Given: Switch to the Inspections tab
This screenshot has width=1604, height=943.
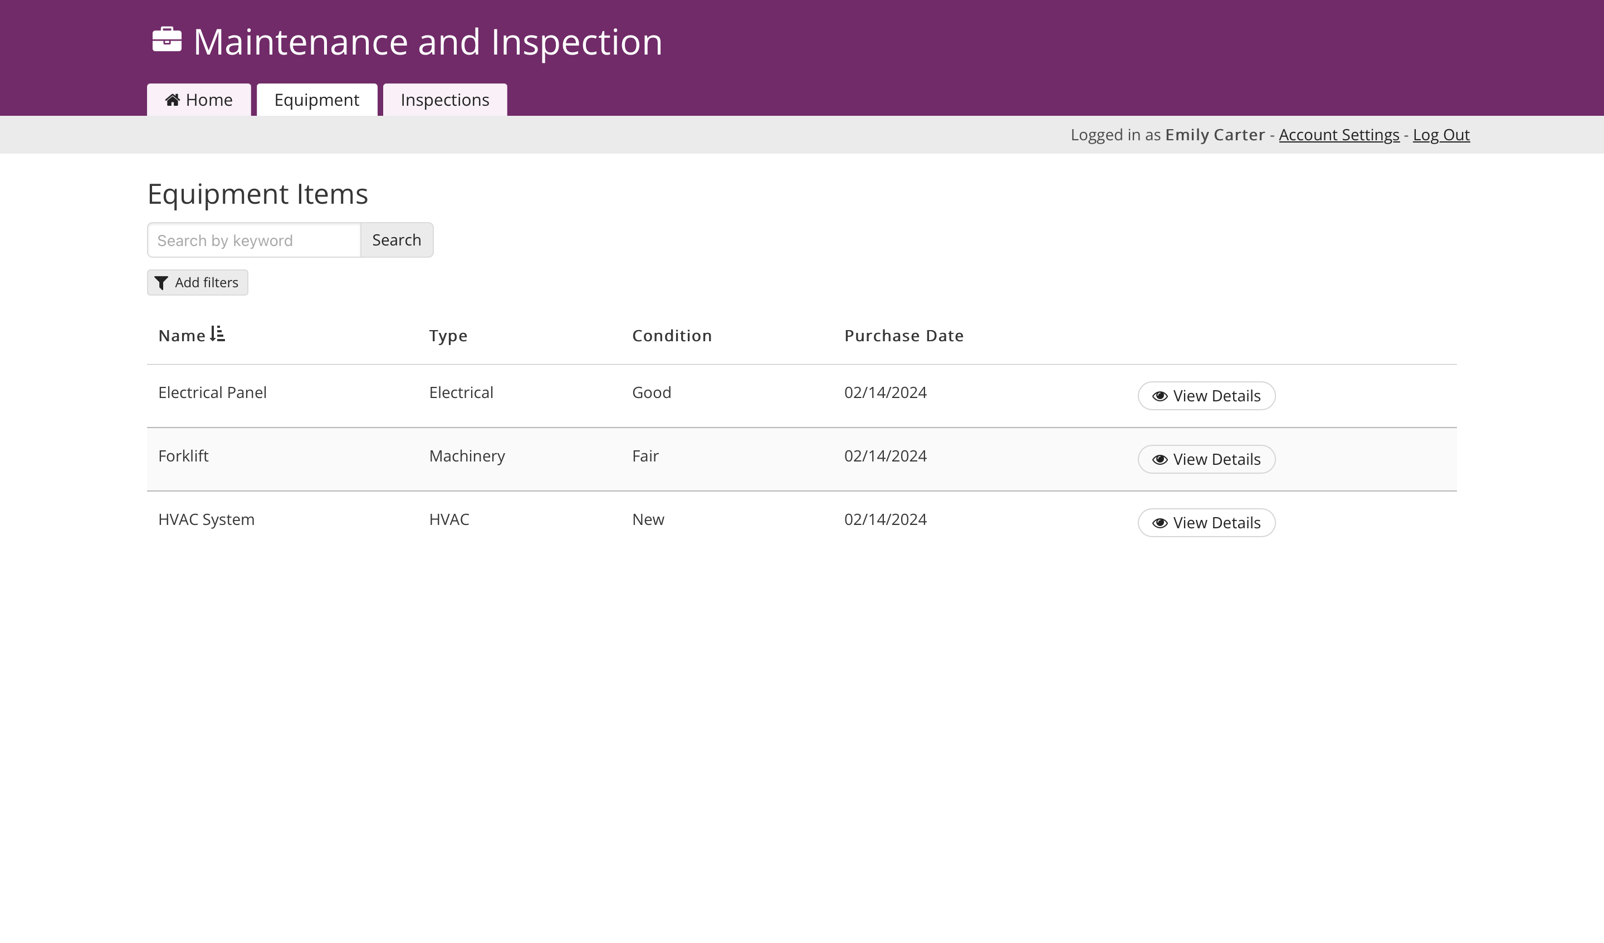Looking at the screenshot, I should [445, 99].
